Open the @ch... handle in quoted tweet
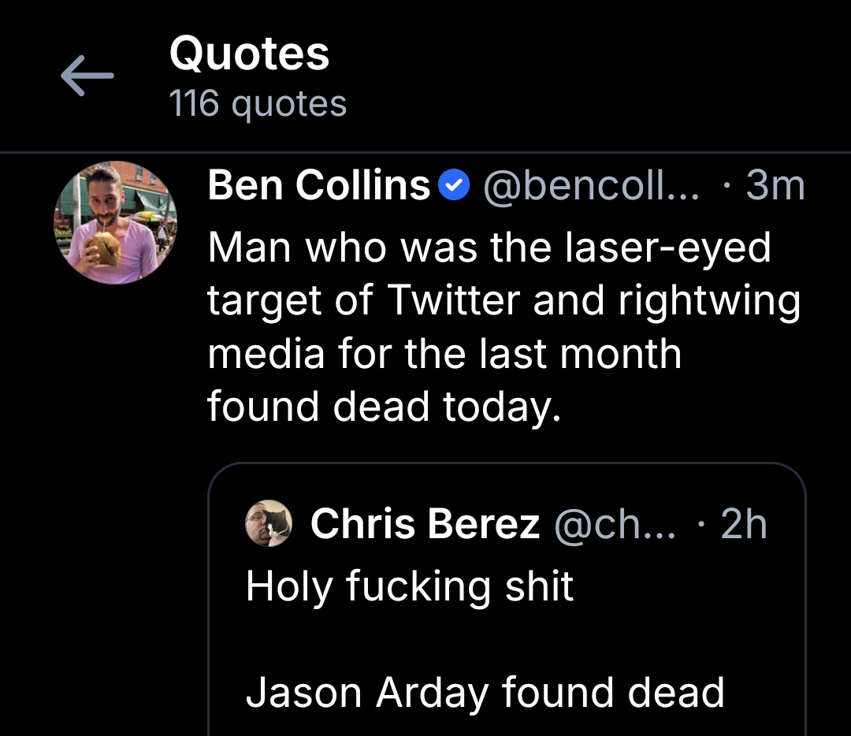851x736 pixels. (x=615, y=524)
